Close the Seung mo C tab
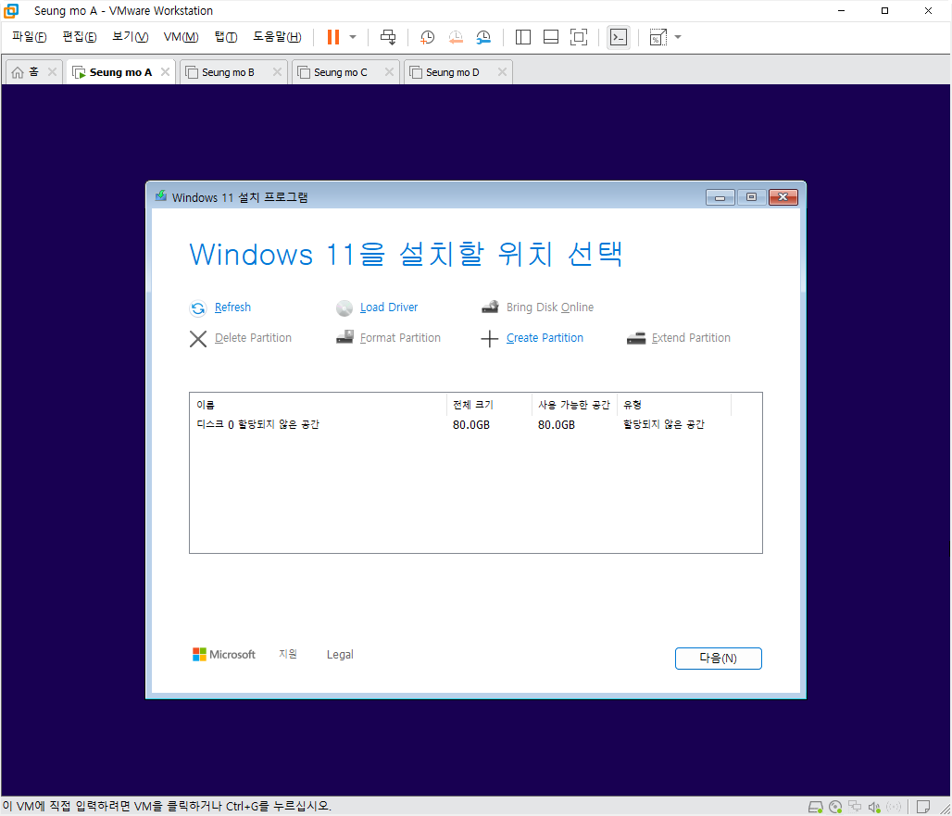The image size is (952, 816). tap(389, 72)
